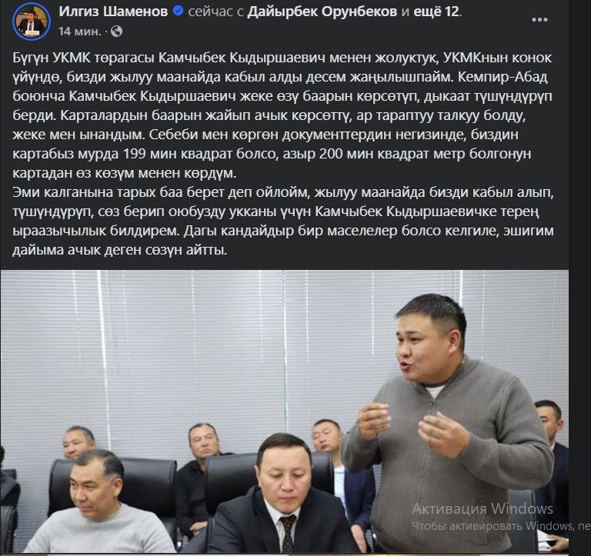Click the paragraph starting 'Эми калганына тарых'
Image resolution: width=591 pixels, height=556 pixels.
[282, 221]
